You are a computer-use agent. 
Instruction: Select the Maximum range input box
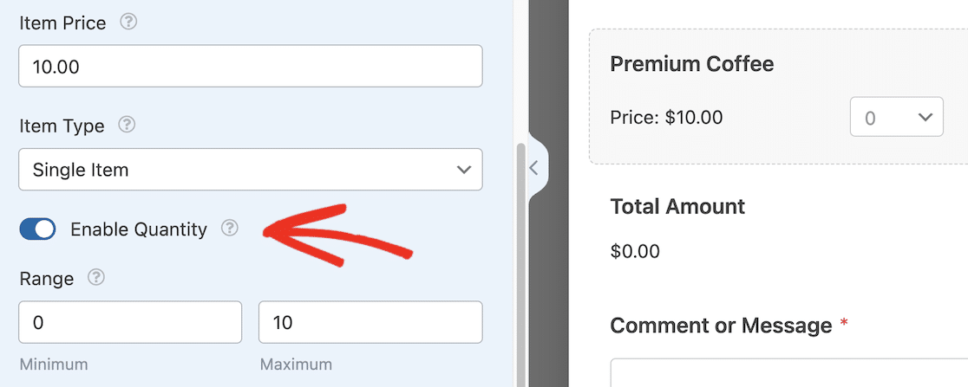(x=370, y=323)
